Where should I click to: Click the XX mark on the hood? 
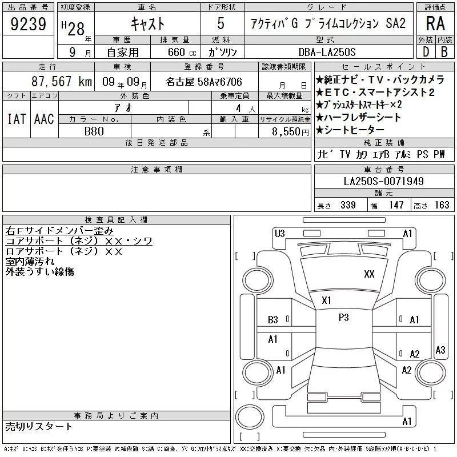pos(369,274)
